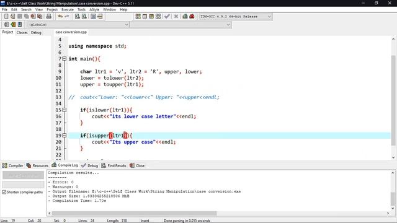Click the Save All toolbar icon
397x223 pixels.
(x=26, y=17)
